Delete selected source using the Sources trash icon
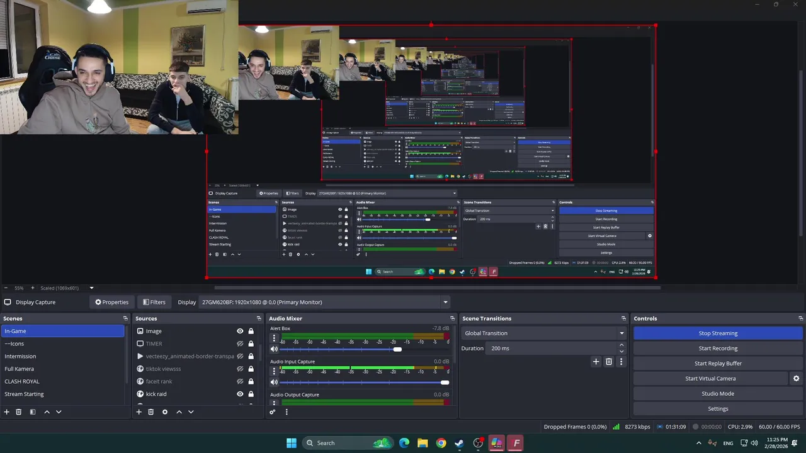This screenshot has width=806, height=453. coord(151,412)
